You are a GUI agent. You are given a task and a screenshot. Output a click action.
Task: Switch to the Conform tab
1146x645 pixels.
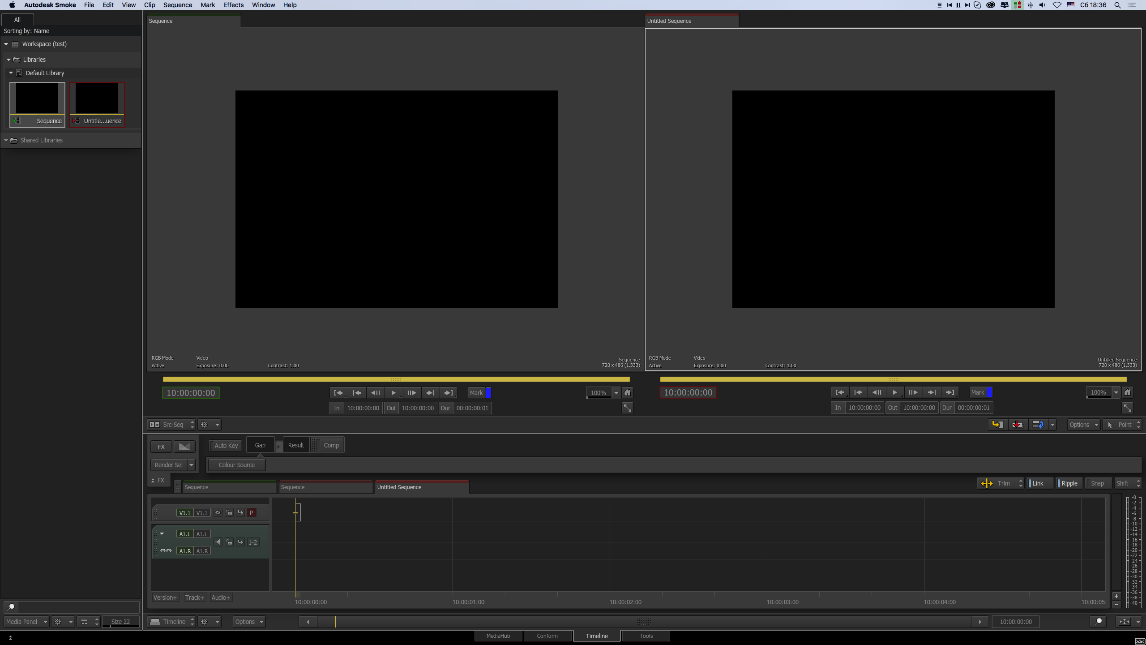(x=547, y=636)
